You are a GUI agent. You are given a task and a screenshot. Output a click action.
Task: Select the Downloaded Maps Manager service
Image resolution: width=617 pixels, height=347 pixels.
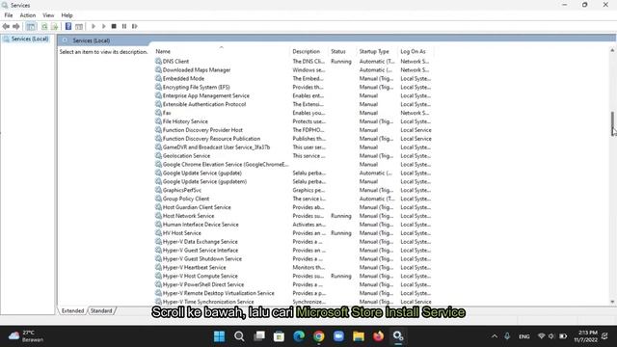(x=293, y=70)
